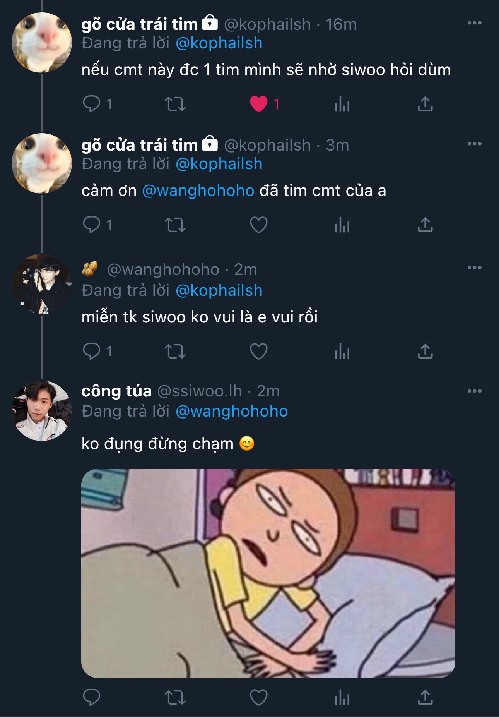This screenshot has width=499, height=717.
Task: Open @wanghohoho's avatar with camera photo
Action: 42,284
